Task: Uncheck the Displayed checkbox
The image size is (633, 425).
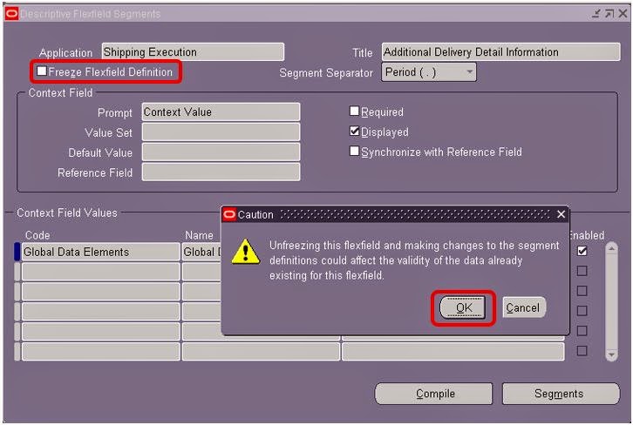Action: click(x=354, y=131)
